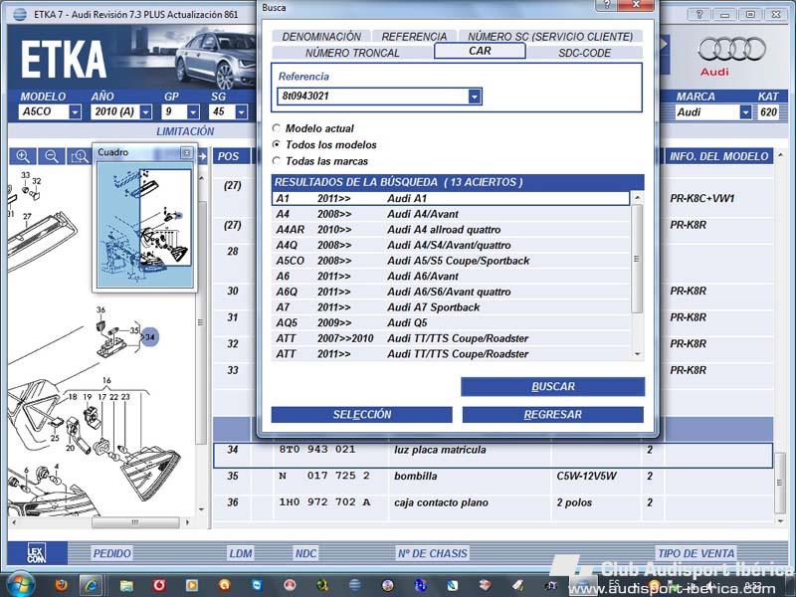The width and height of the screenshot is (796, 597).
Task: Open the Windows Start menu
Action: tap(21, 585)
